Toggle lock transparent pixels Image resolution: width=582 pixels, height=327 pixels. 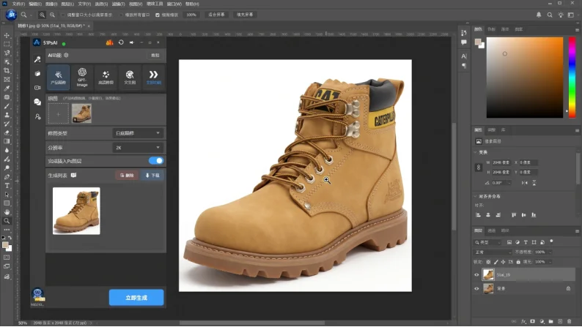coord(488,262)
